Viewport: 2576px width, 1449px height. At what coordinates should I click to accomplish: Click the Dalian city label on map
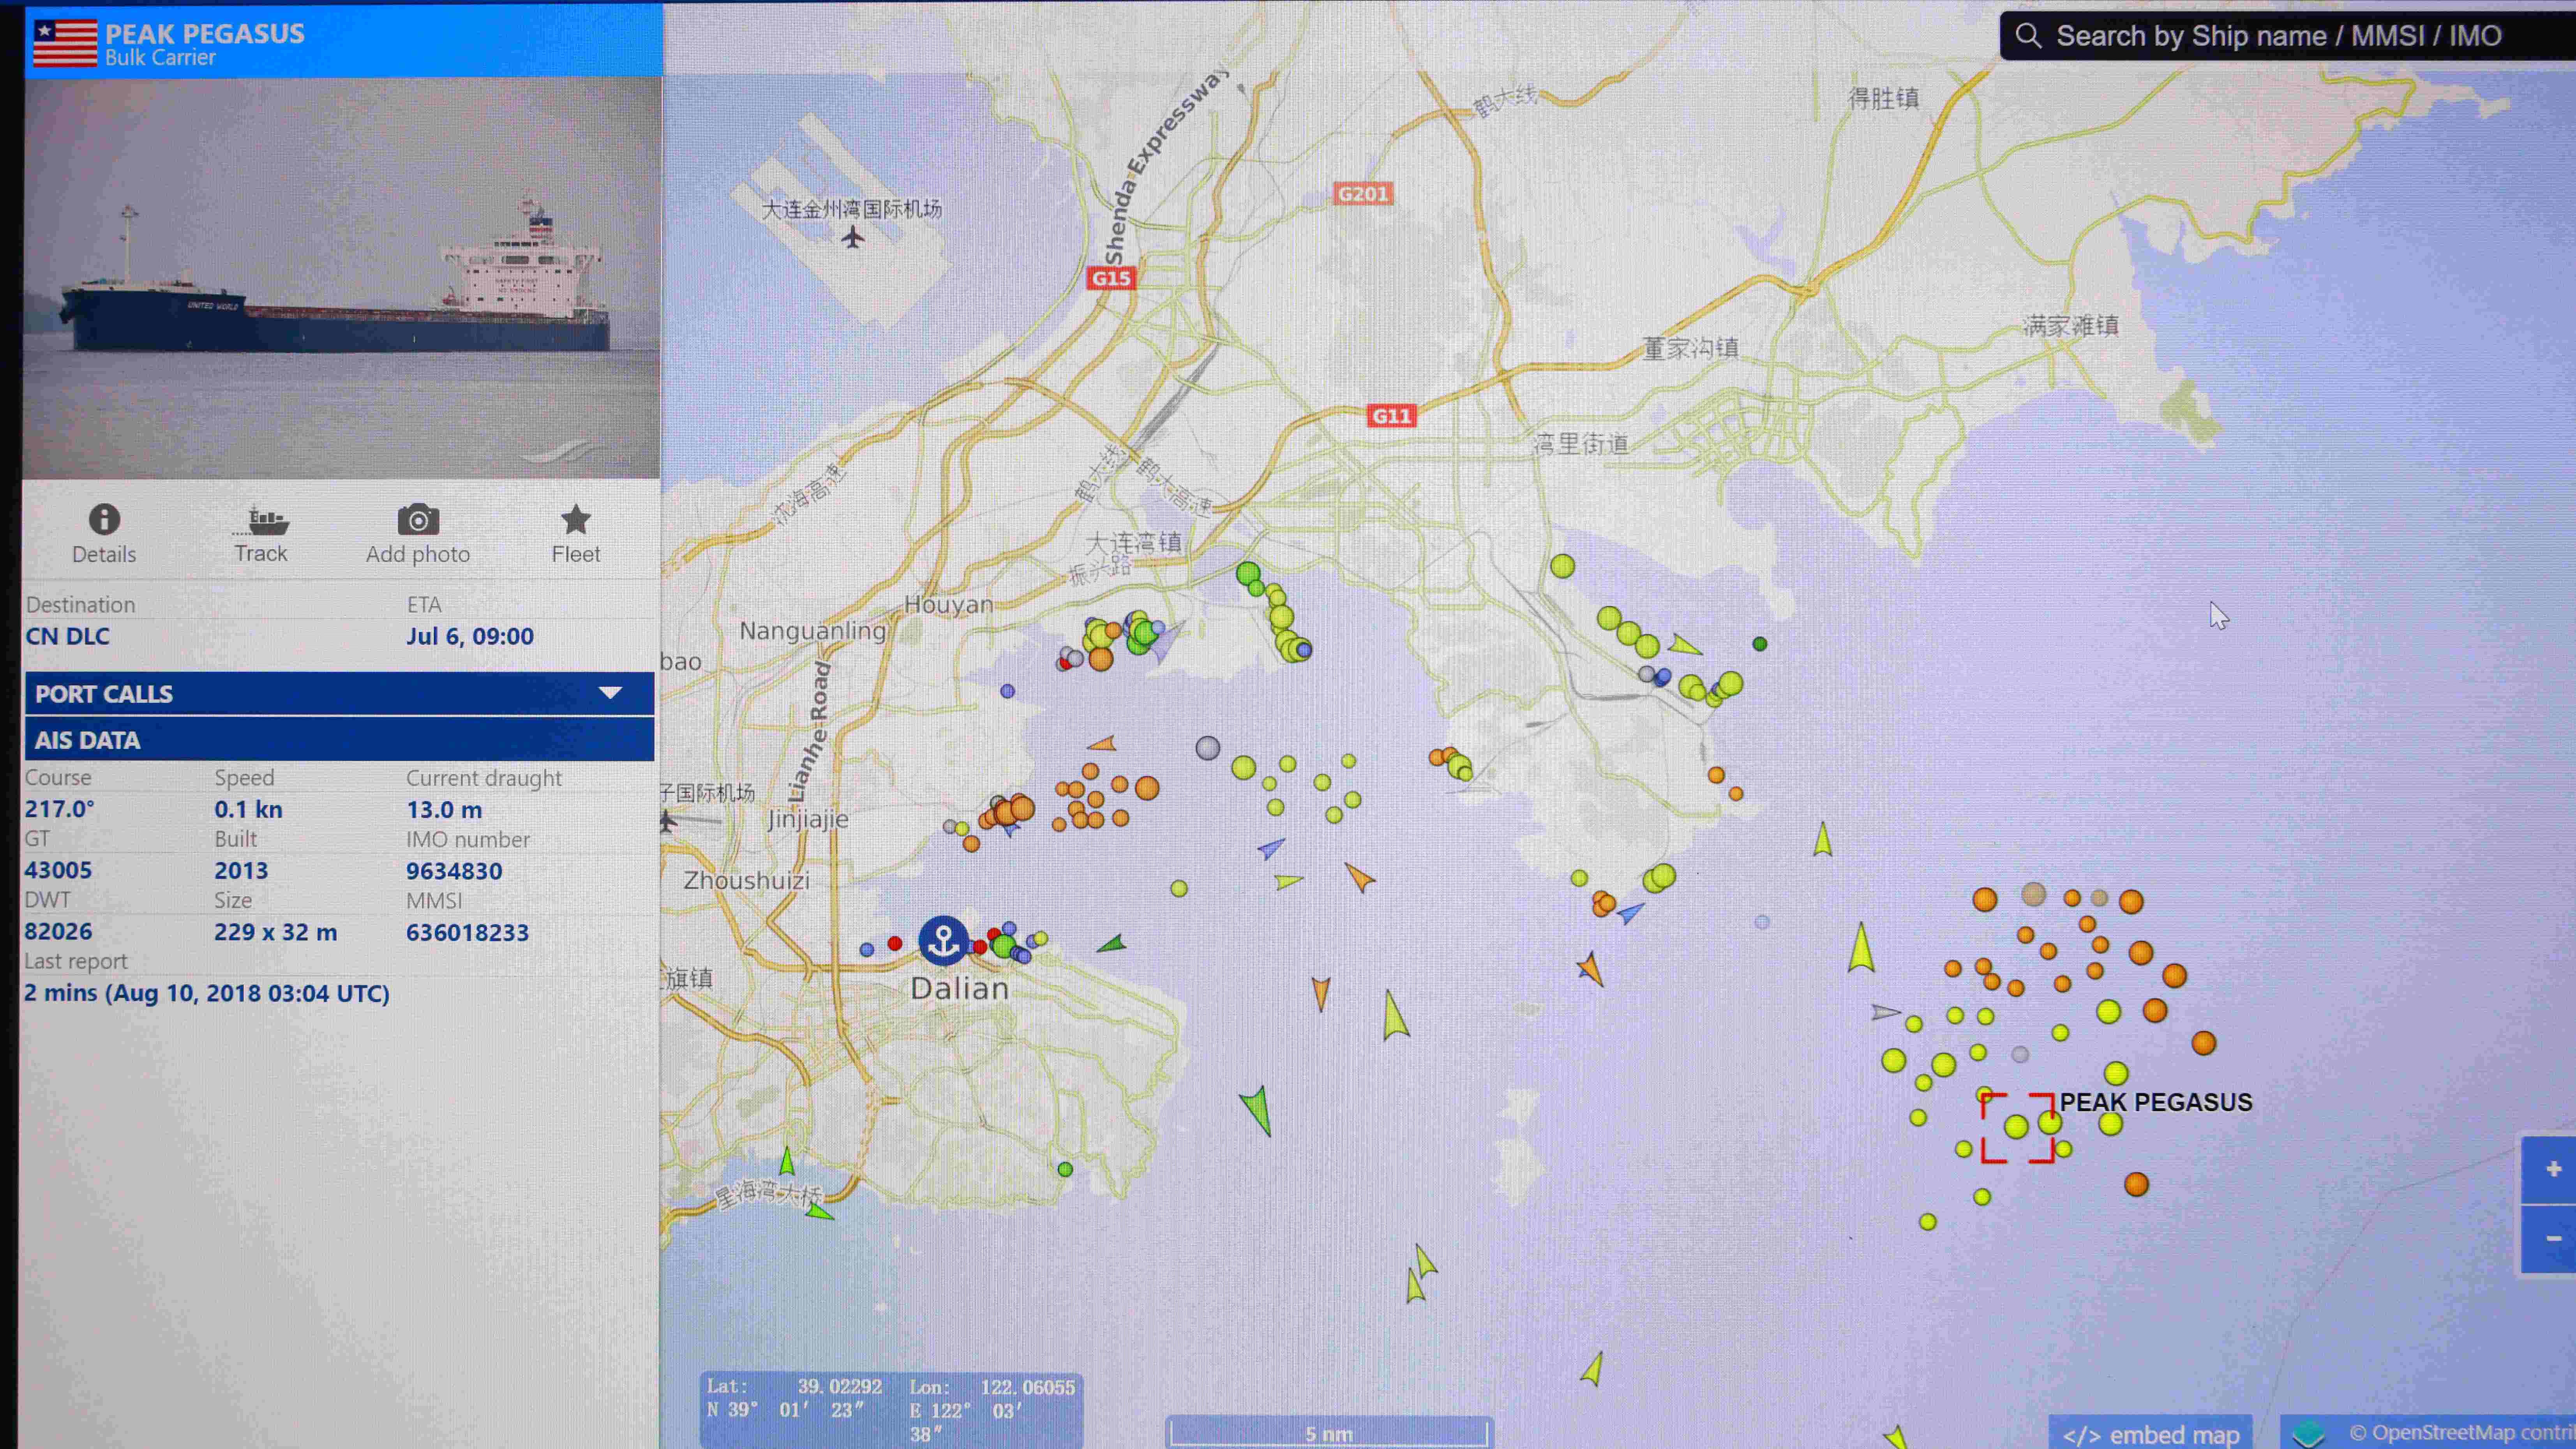click(x=959, y=988)
